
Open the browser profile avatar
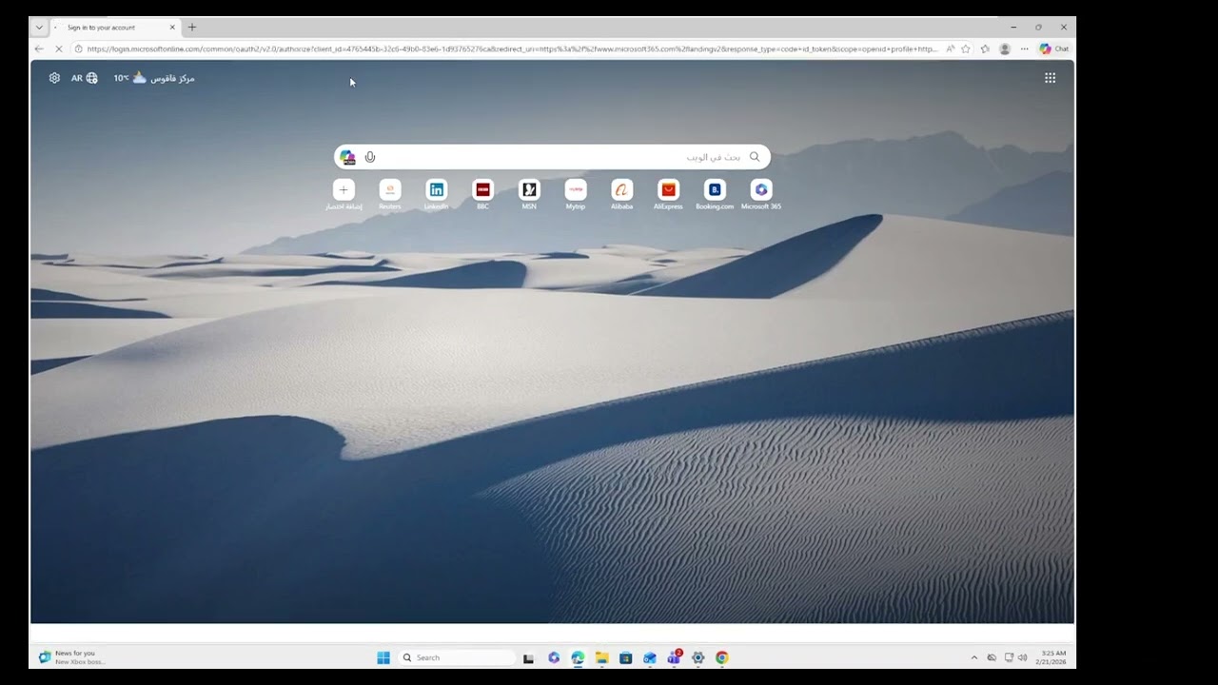(1005, 49)
